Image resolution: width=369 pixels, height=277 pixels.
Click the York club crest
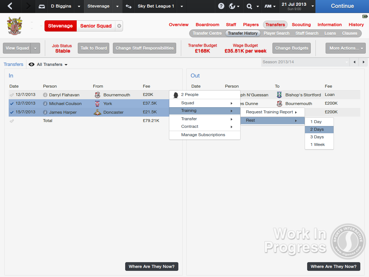[97, 104]
